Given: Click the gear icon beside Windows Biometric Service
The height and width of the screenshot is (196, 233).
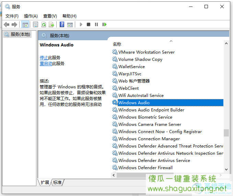Looking at the screenshot, I should 115,117.
